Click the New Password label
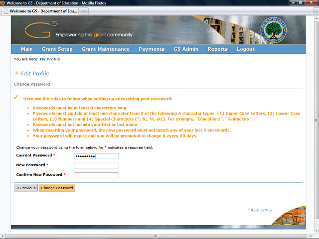The image size is (319, 239). (31, 165)
